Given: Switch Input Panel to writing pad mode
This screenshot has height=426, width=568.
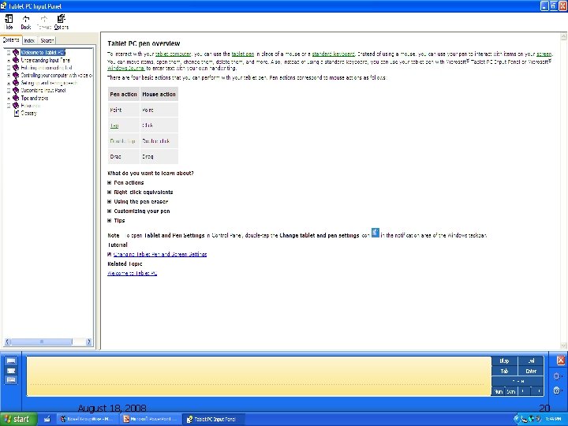Looking at the screenshot, I should pos(11,361).
